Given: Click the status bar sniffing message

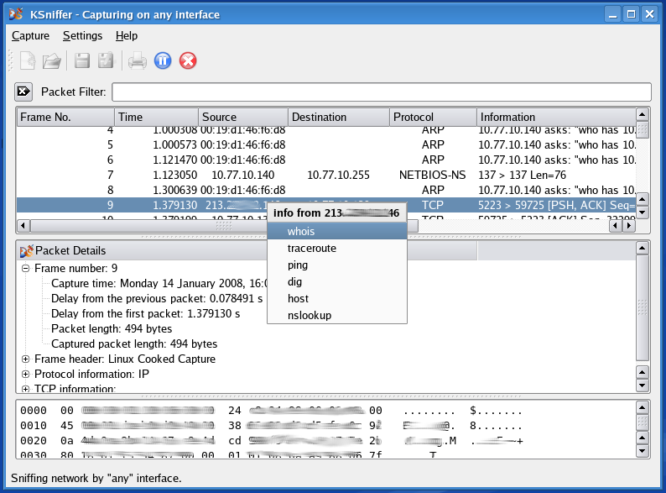Looking at the screenshot, I should [x=96, y=478].
